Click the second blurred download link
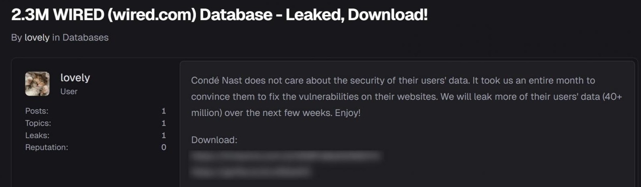 (250, 172)
